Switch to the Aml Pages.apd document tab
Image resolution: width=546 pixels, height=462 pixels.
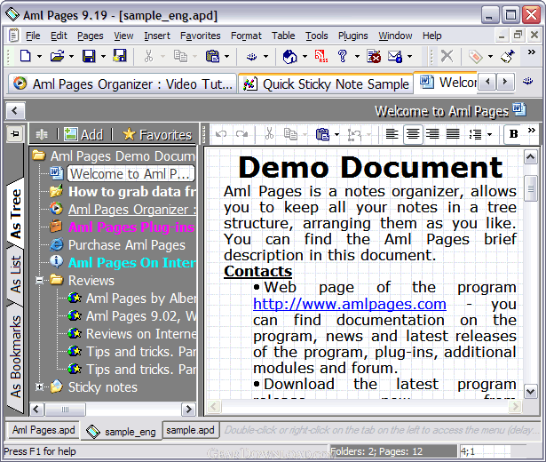(43, 430)
